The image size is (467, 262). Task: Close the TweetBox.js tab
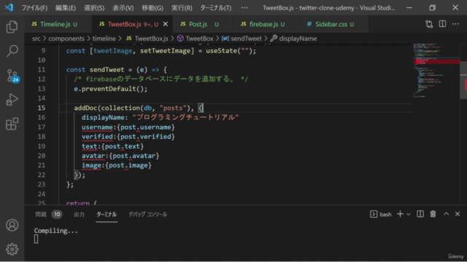point(166,24)
